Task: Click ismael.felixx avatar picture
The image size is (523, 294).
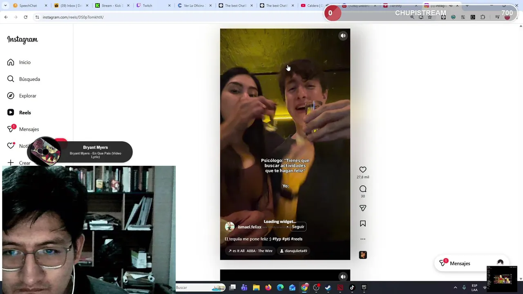Action: point(230,227)
